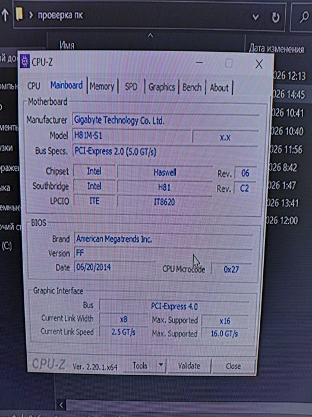
Task: Click the CPU-Z app icon in title bar
Action: click(25, 61)
